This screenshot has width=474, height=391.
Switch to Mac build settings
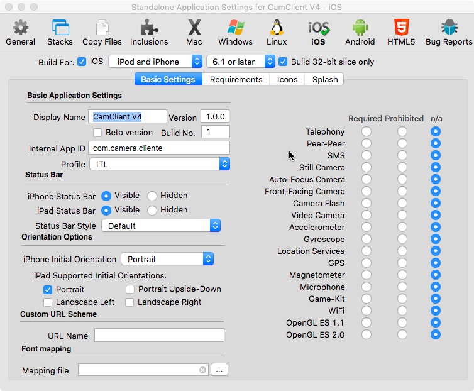[x=194, y=32]
